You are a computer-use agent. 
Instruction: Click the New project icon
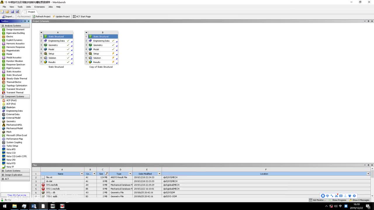tap(2, 12)
